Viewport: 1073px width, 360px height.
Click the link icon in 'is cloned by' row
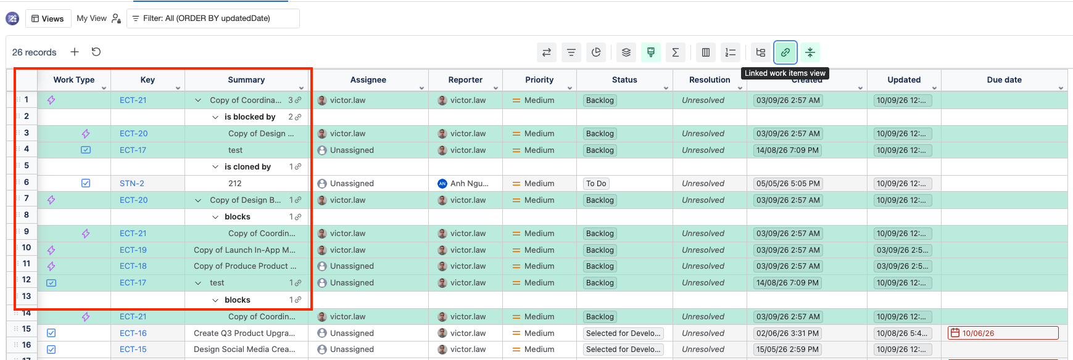click(x=299, y=166)
